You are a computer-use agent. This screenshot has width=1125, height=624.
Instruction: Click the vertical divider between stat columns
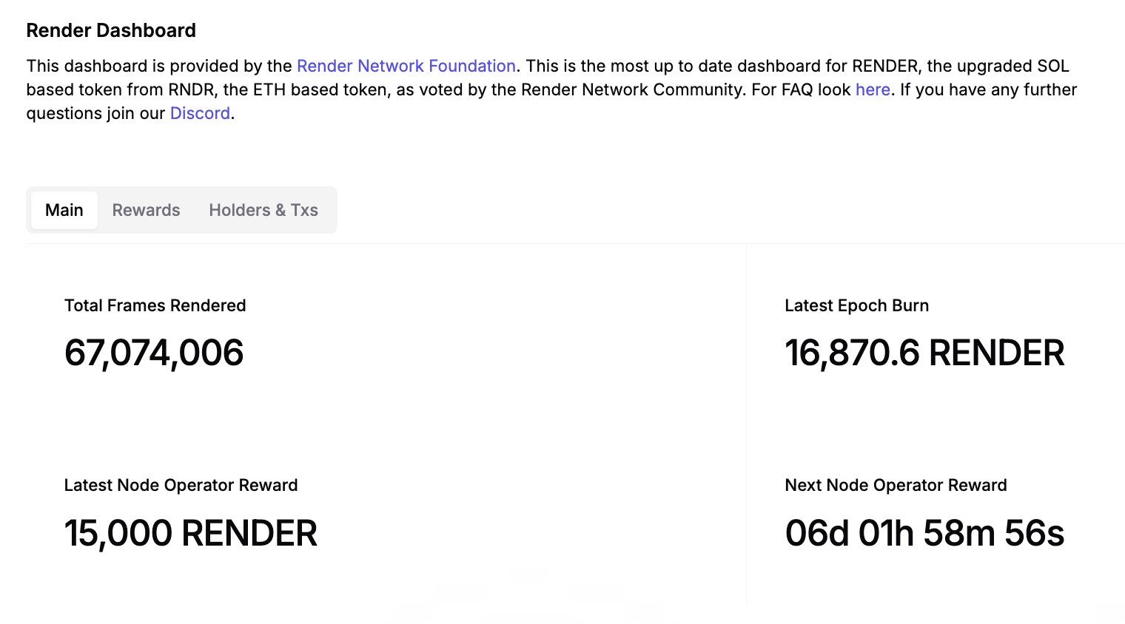pyautogui.click(x=746, y=421)
